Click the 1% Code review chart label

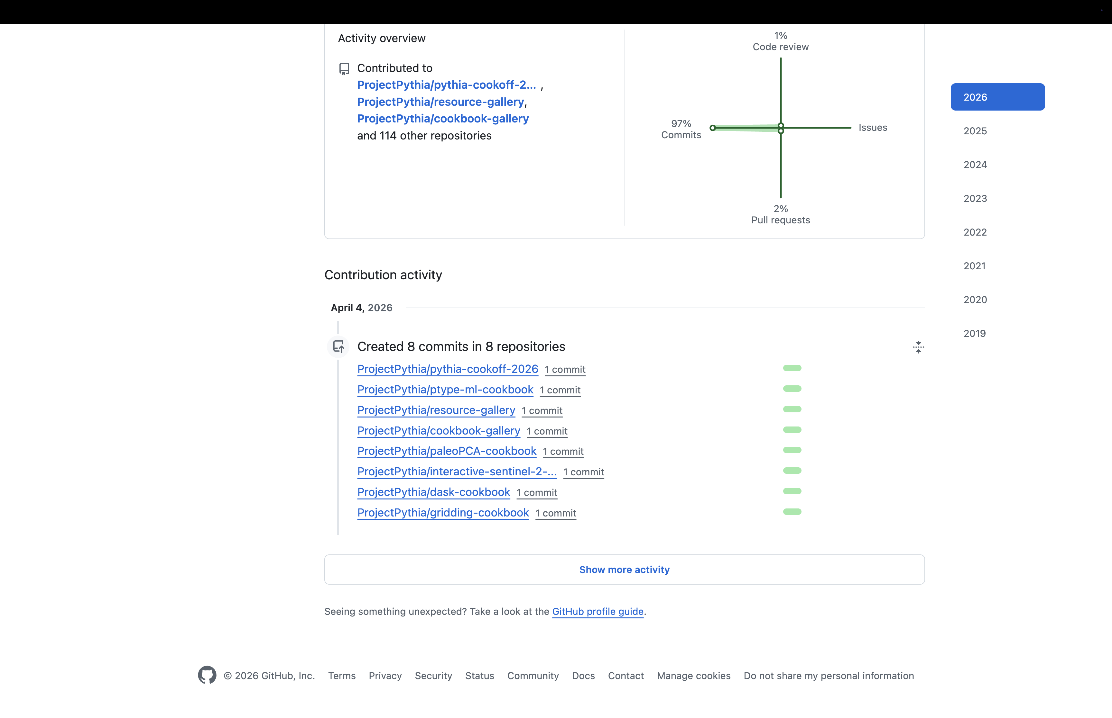781,41
